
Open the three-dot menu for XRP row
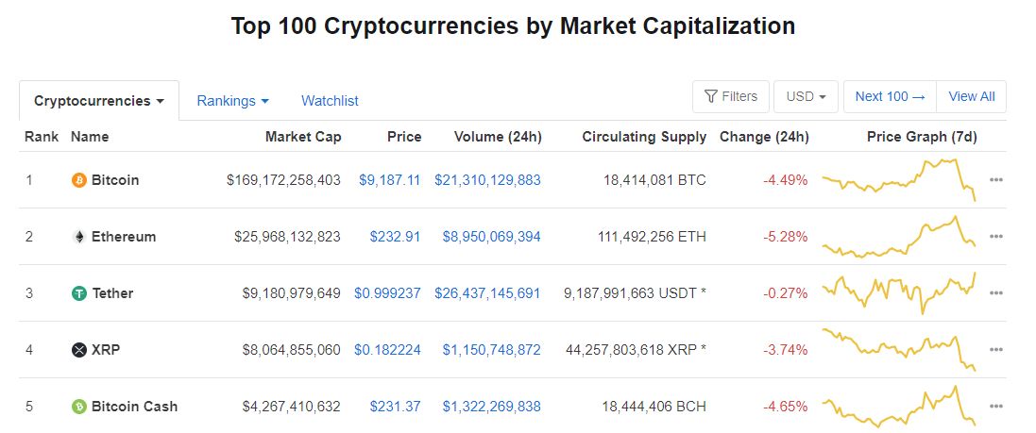point(995,350)
